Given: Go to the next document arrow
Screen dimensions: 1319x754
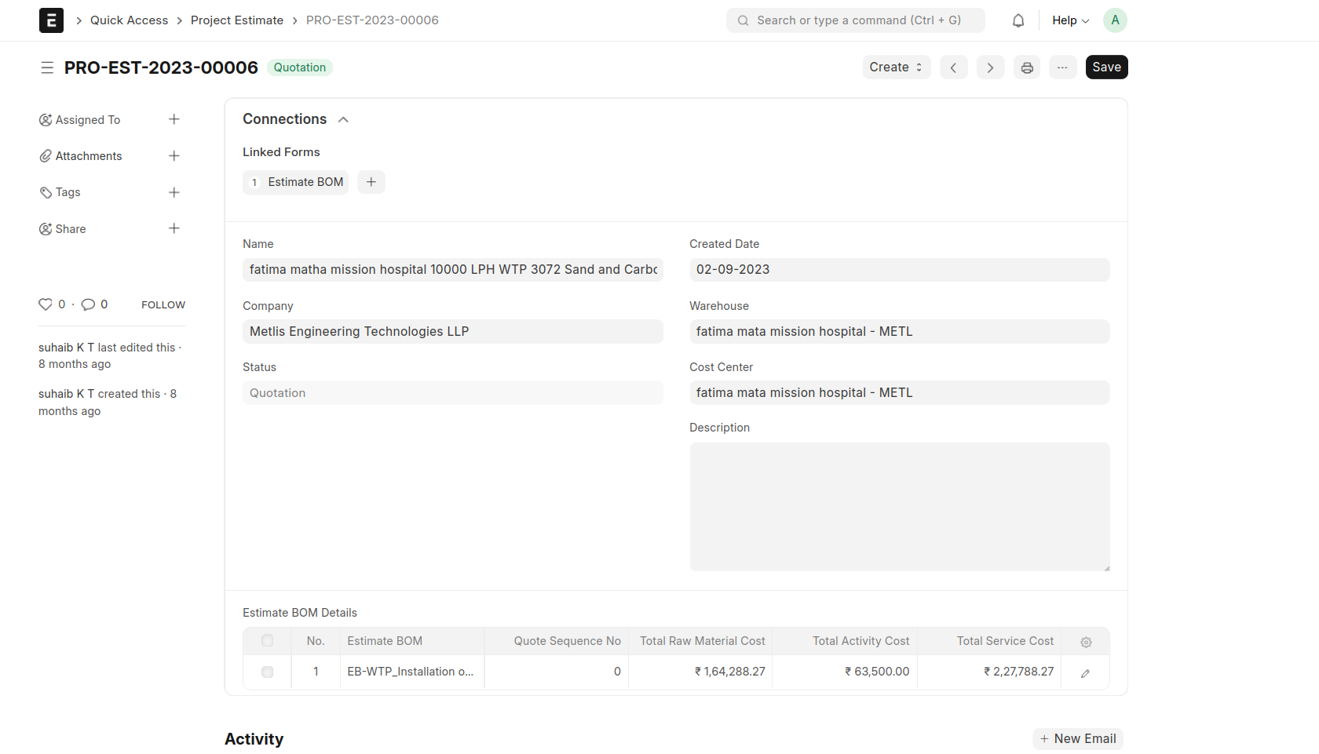Looking at the screenshot, I should coord(990,67).
